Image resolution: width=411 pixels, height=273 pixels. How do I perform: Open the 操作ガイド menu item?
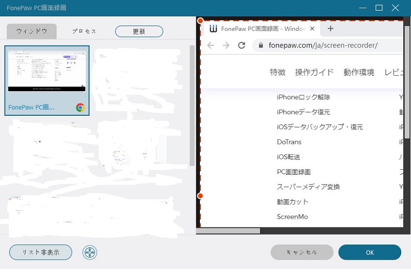pos(314,72)
